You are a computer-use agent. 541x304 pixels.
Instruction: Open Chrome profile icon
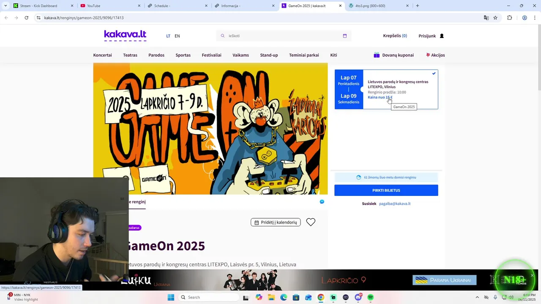tap(525, 18)
